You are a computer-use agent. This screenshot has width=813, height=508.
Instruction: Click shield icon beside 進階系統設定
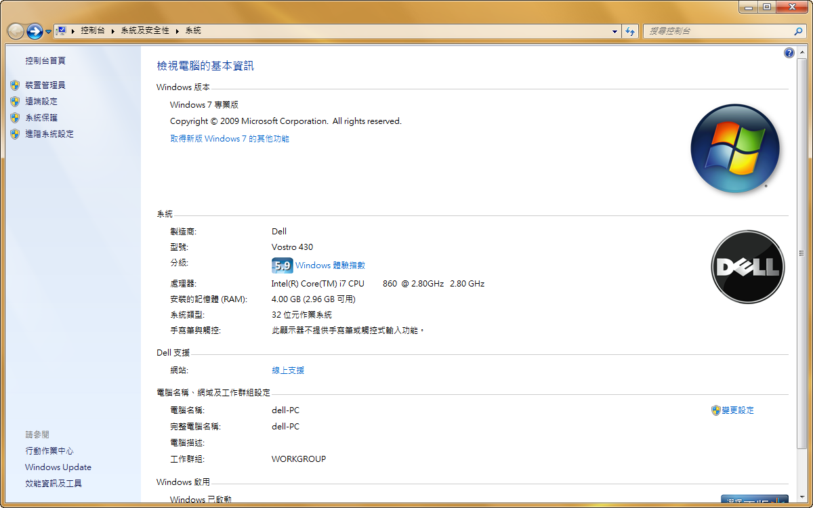15,134
